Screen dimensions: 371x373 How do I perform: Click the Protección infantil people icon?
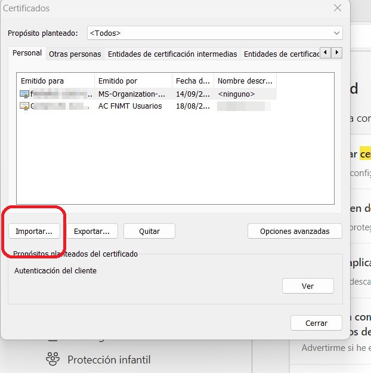[x=53, y=359]
